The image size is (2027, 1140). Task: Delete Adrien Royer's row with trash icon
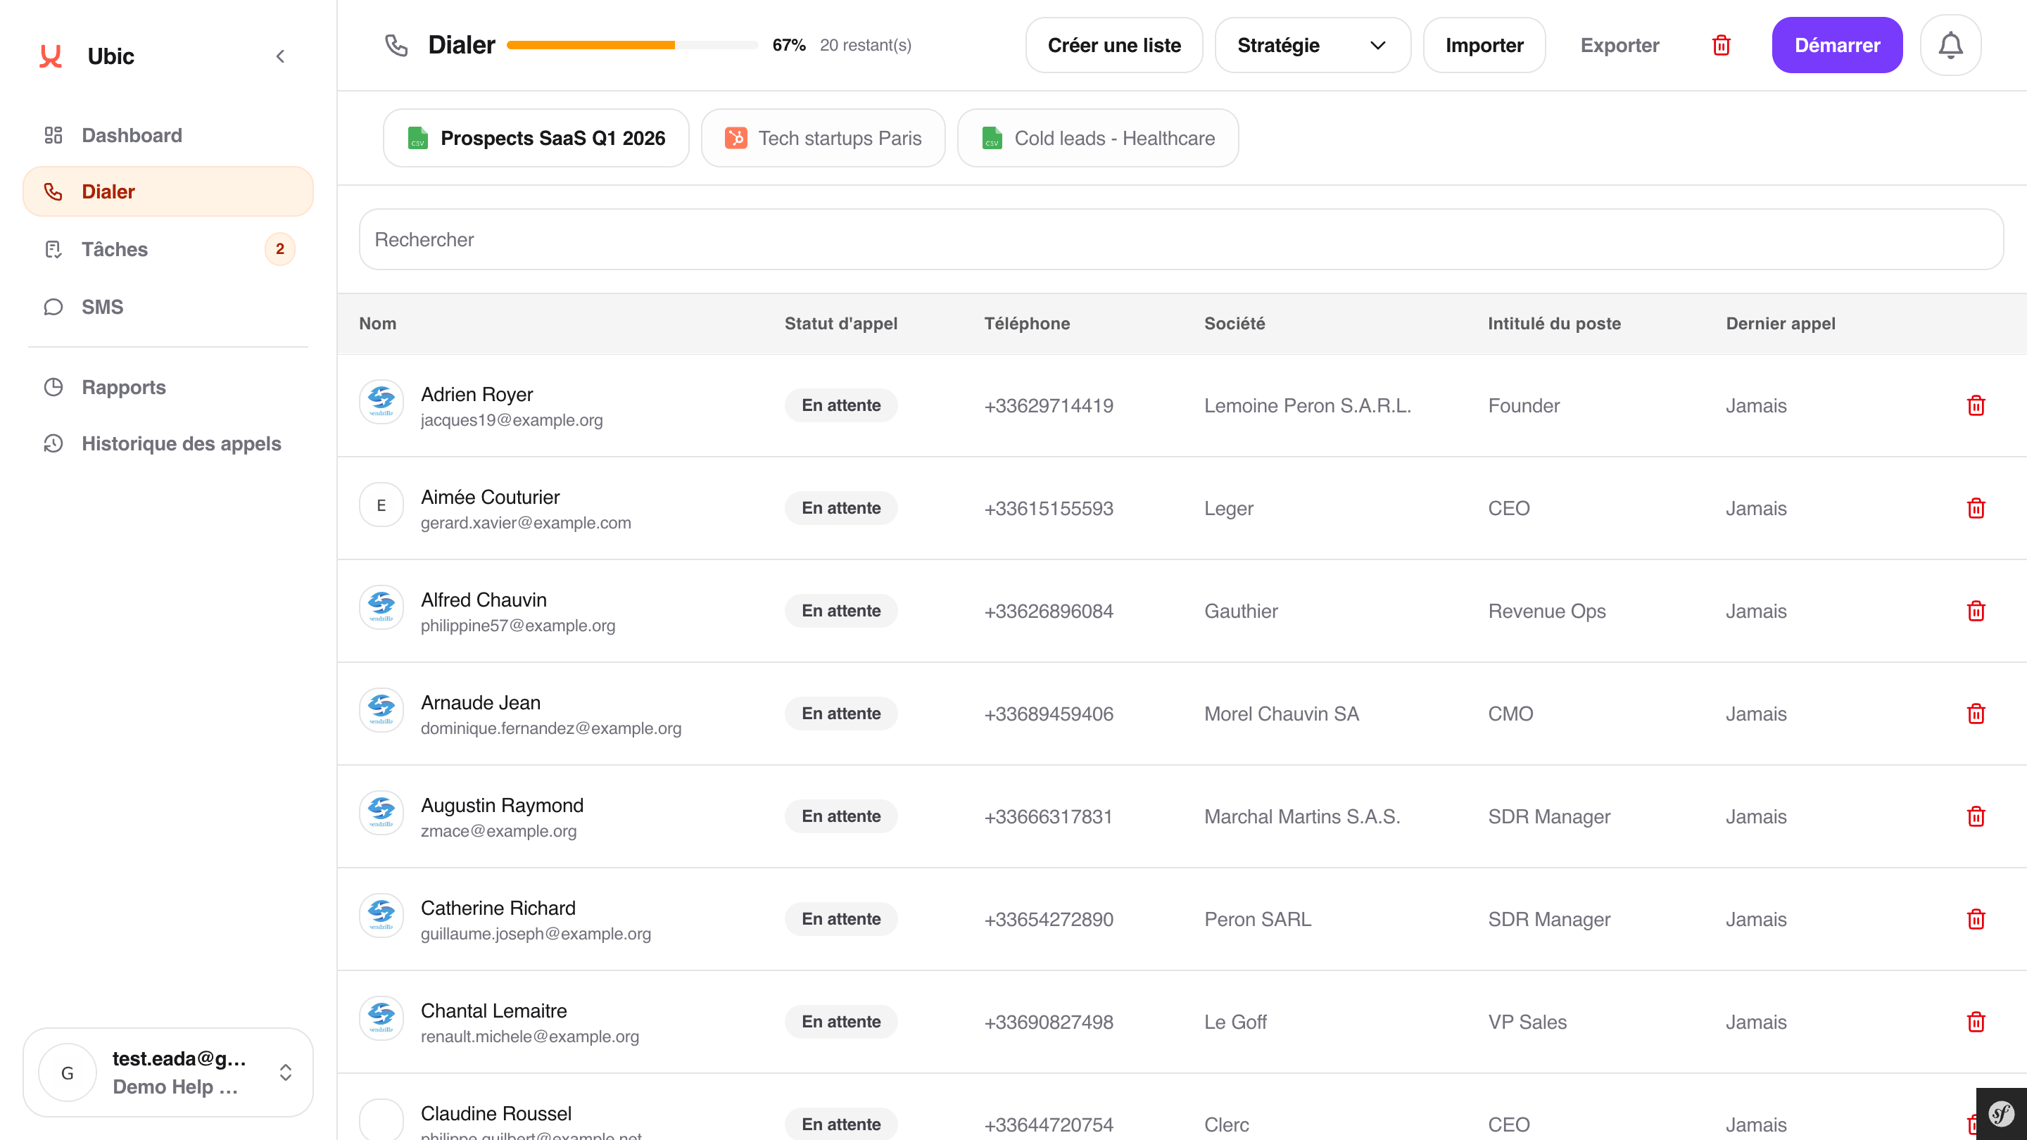pyautogui.click(x=1975, y=406)
